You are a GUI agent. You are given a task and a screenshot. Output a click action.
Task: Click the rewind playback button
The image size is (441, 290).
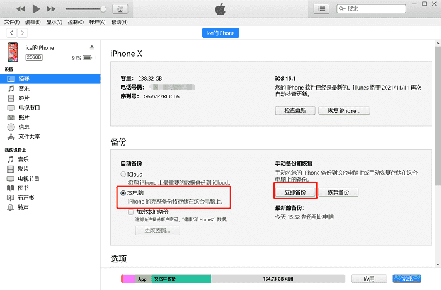21,9
